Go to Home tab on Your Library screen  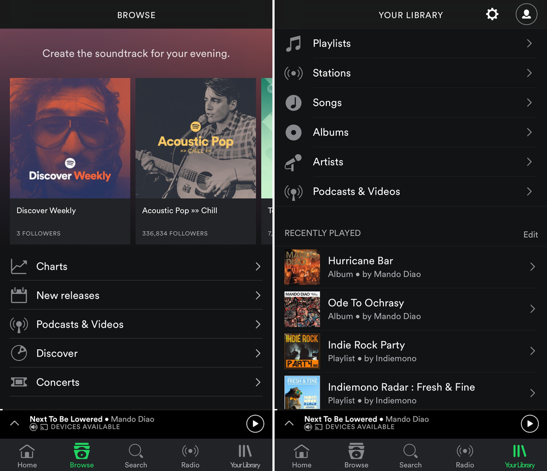(302, 456)
